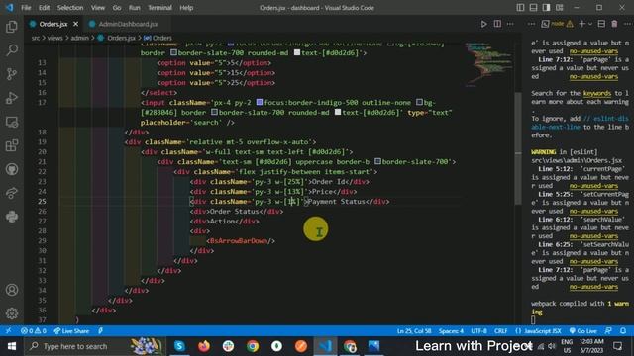
Task: Open the Help menu
Action: tap(186, 8)
